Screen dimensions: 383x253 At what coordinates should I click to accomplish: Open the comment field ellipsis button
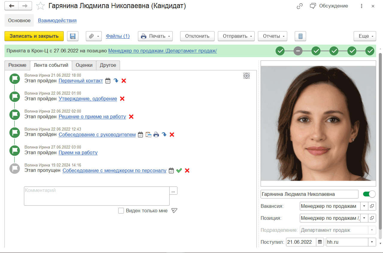[x=174, y=191]
